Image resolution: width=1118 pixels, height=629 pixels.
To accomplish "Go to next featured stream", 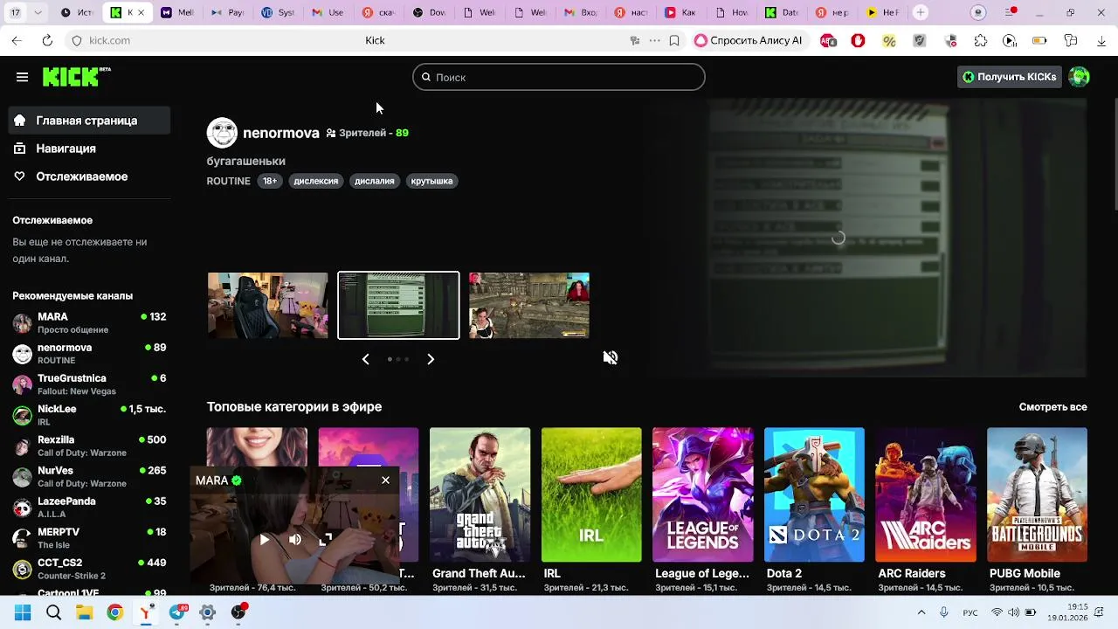I will click(431, 359).
